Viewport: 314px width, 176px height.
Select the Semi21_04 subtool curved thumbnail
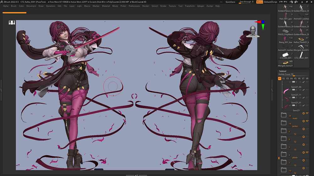[x=286, y=91]
